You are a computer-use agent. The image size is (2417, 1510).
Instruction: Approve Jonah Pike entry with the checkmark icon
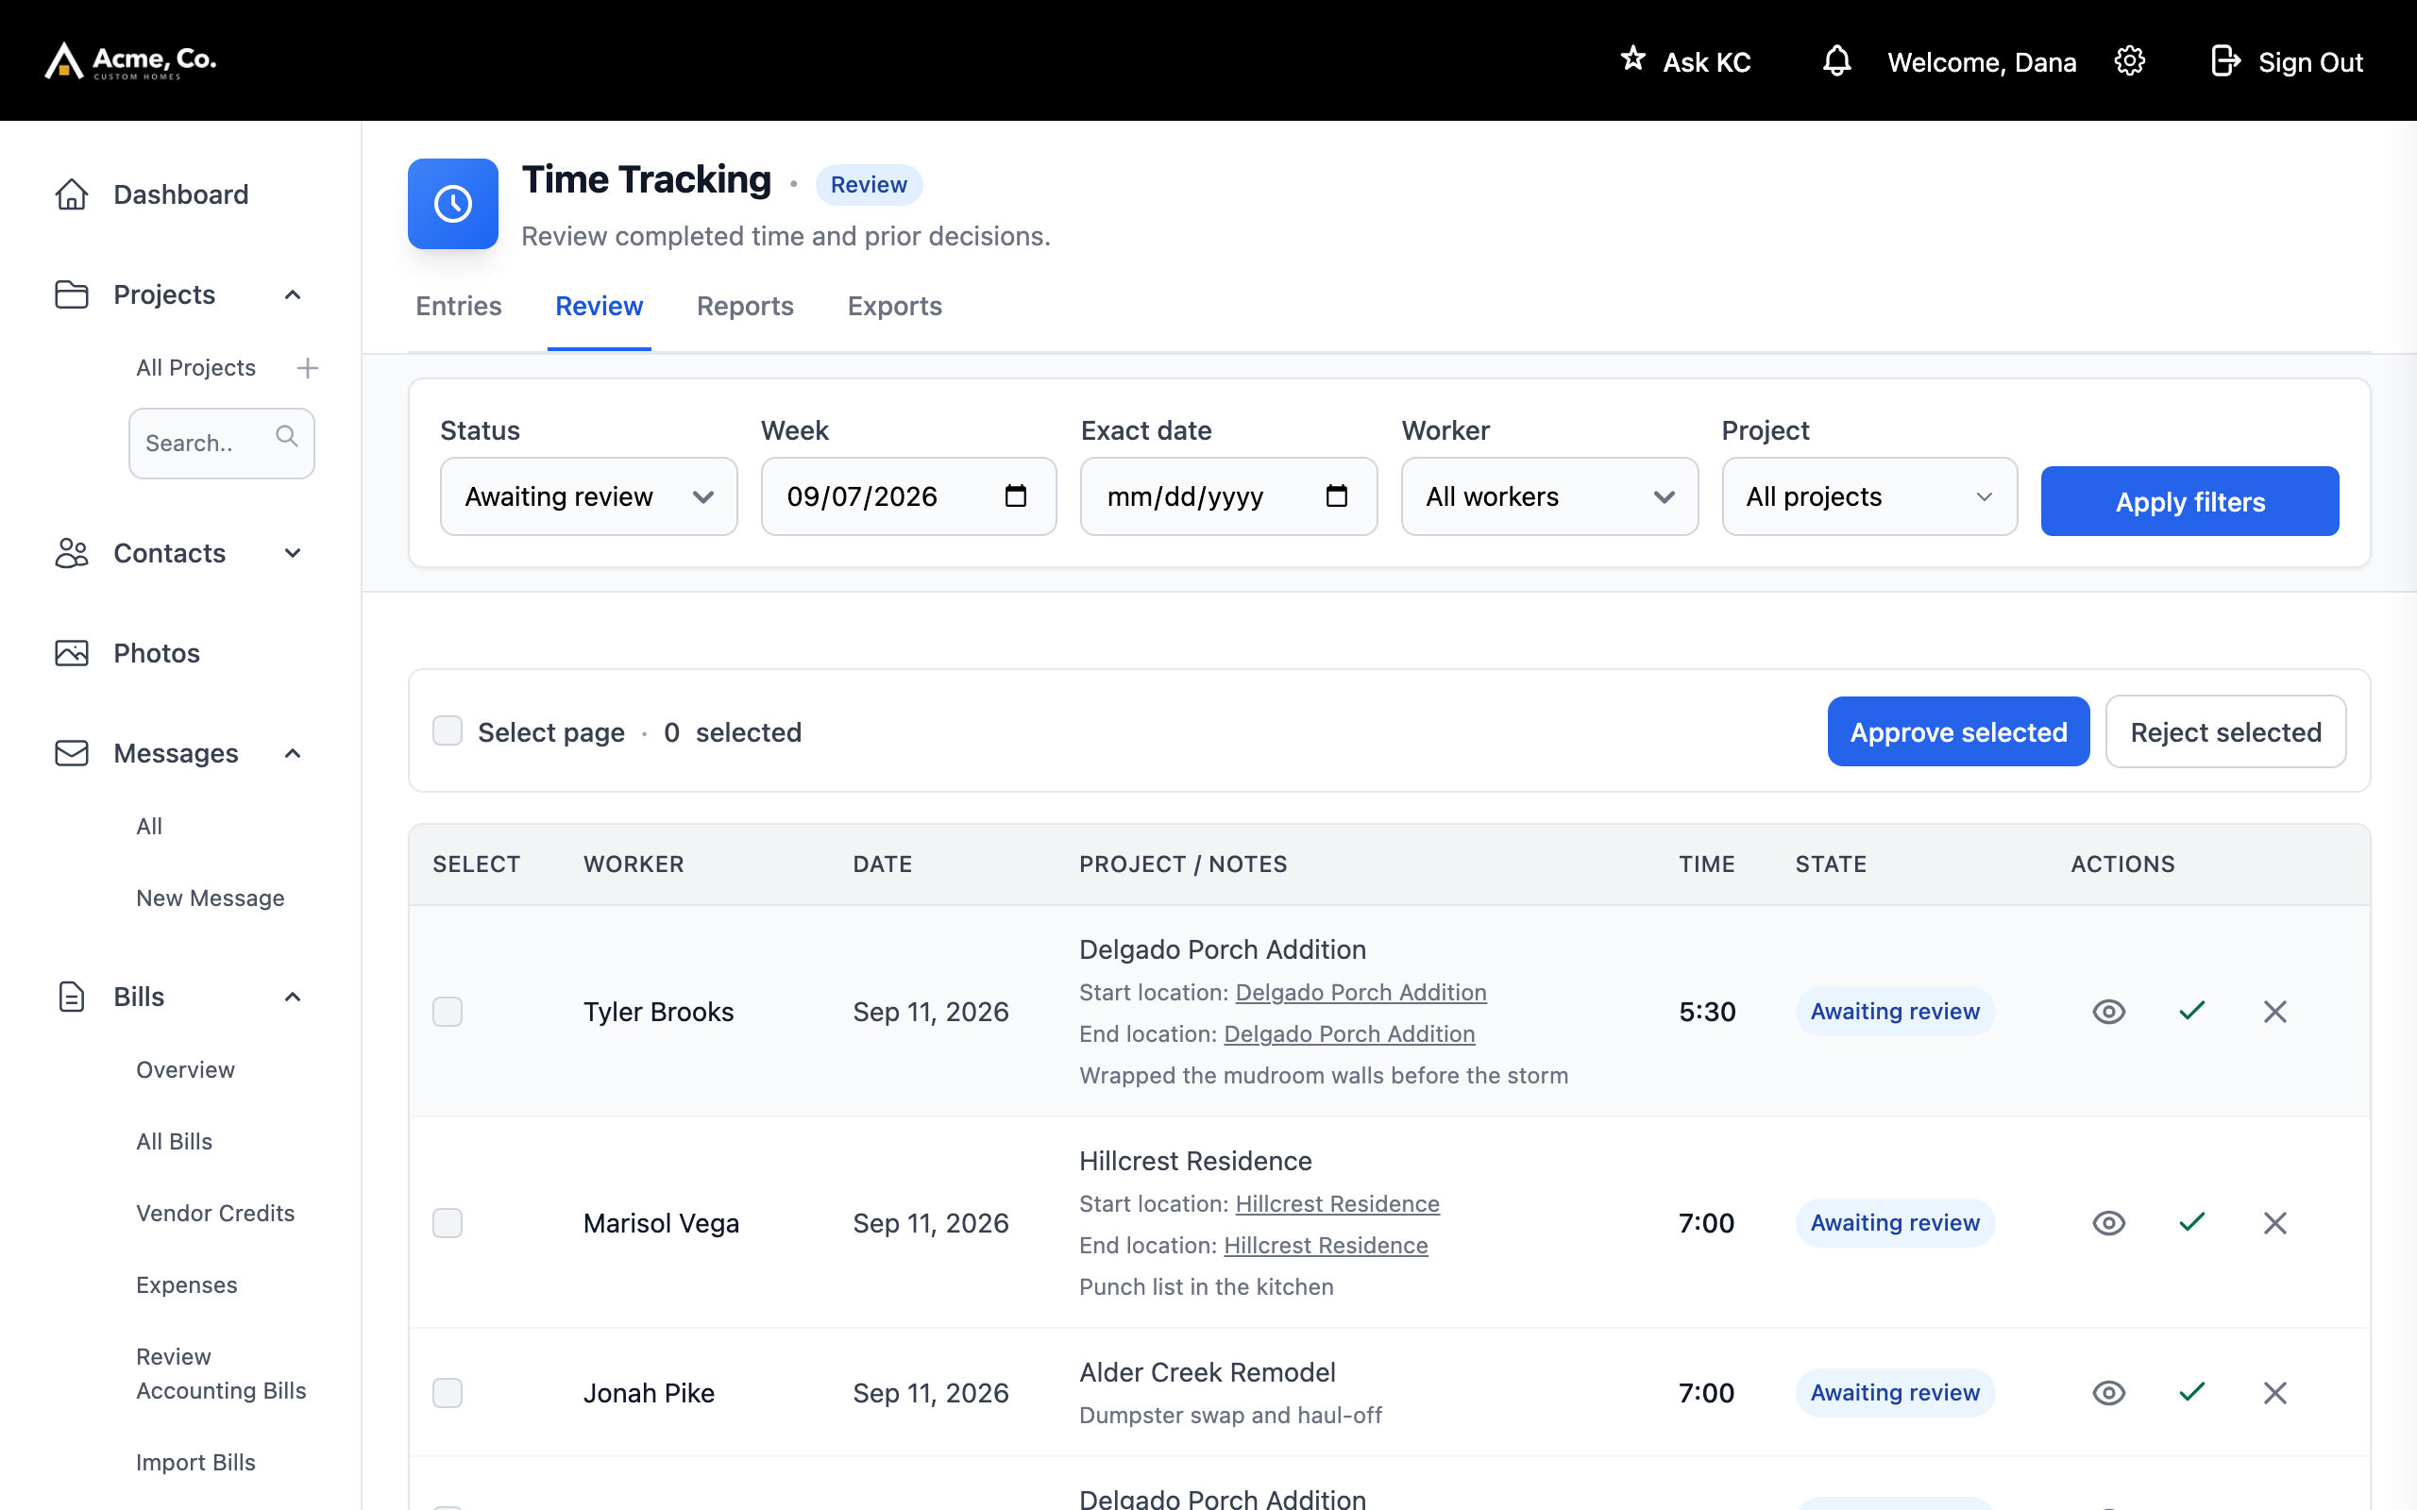coord(2191,1392)
